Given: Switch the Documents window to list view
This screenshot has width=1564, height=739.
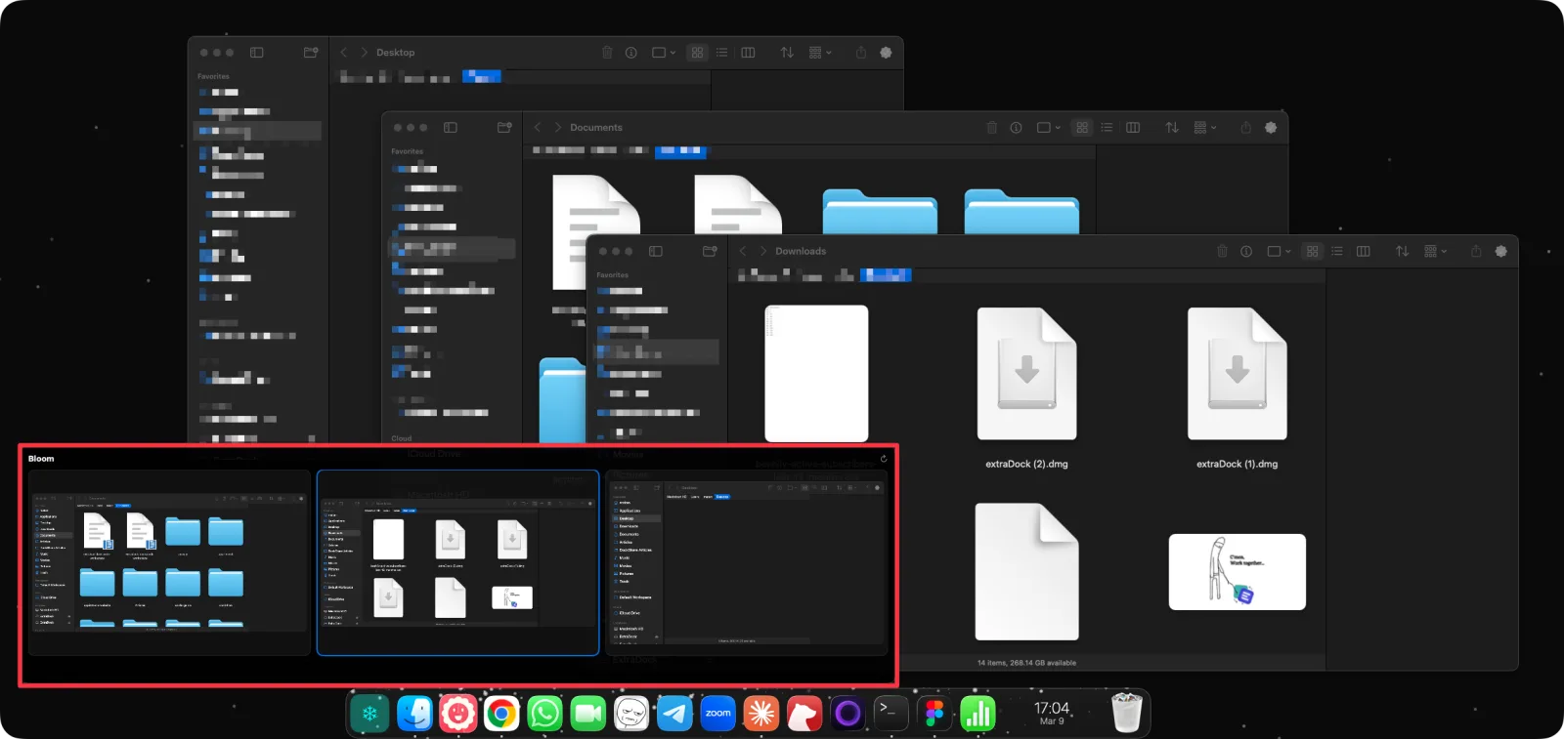Looking at the screenshot, I should click(x=1107, y=127).
